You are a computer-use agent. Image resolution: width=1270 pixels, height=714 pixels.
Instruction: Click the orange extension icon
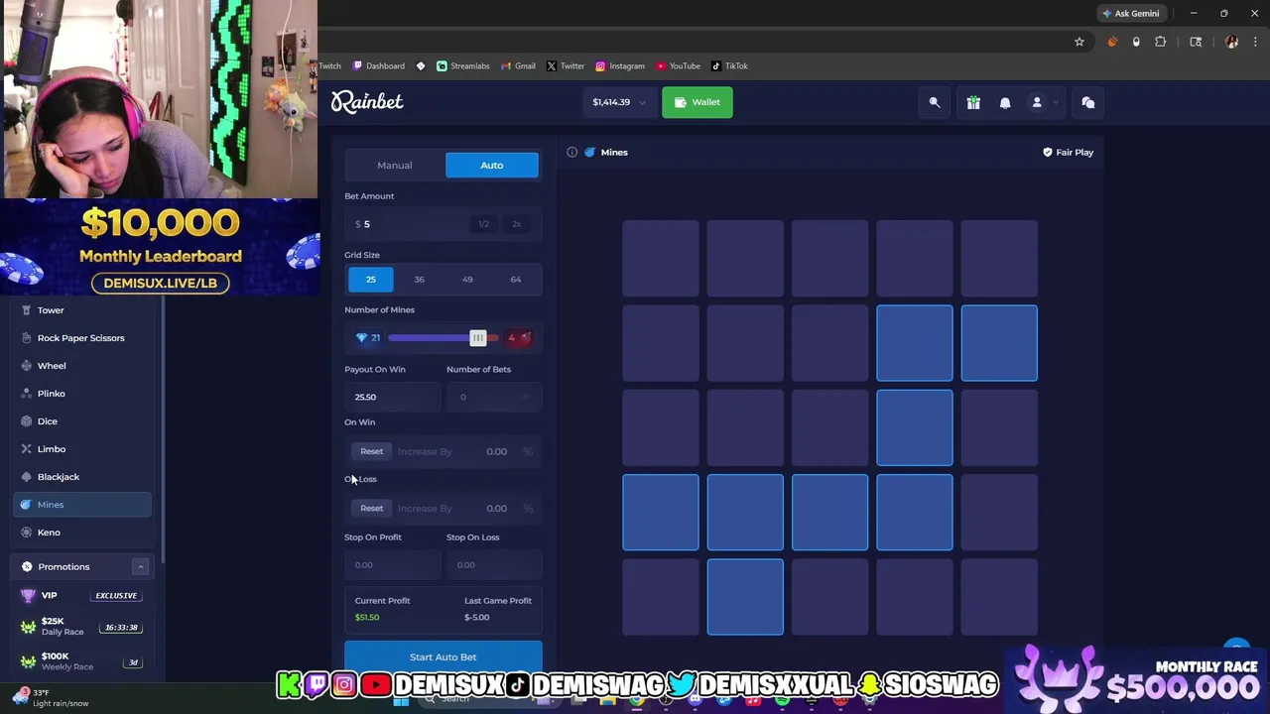point(1112,42)
